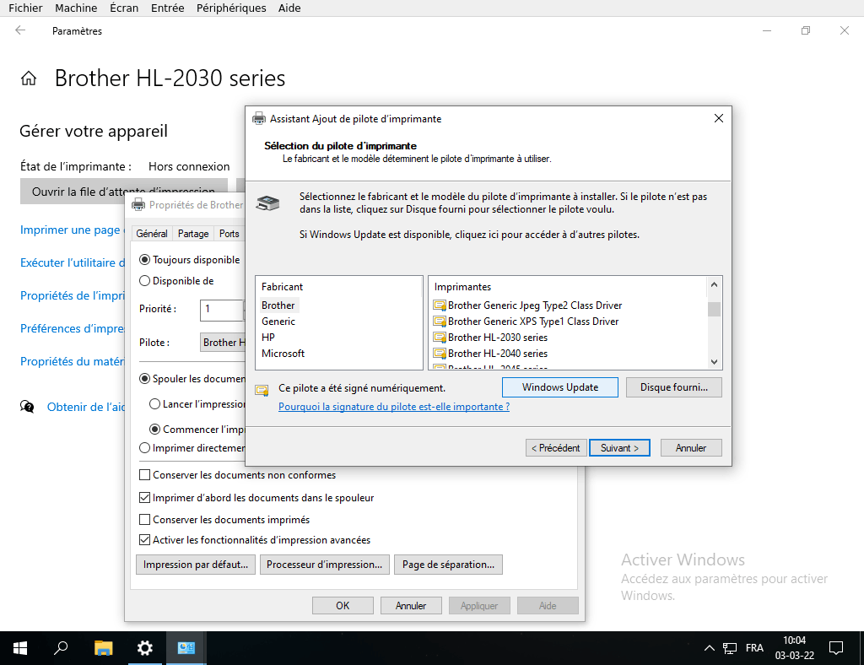This screenshot has width=864, height=665.
Task: Open the Windows Start menu
Action: (20, 648)
